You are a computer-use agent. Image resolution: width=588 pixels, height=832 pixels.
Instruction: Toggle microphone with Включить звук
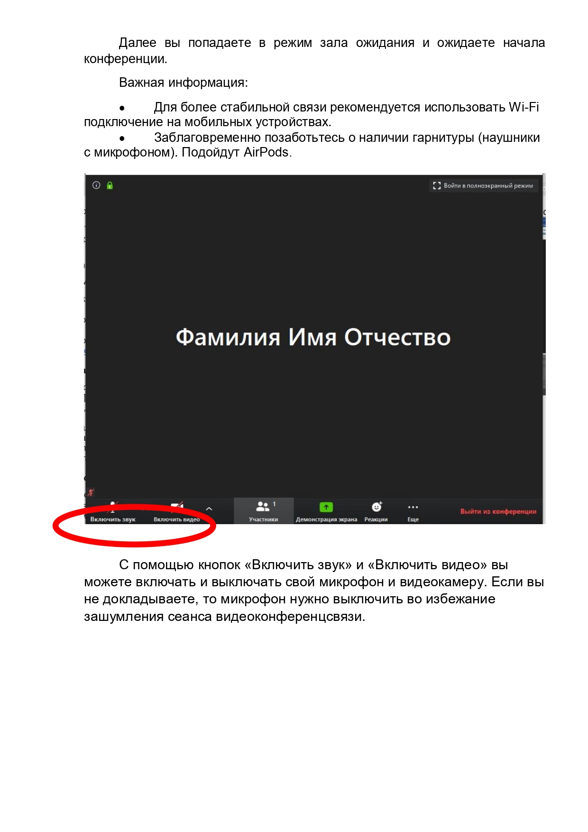pos(113,512)
